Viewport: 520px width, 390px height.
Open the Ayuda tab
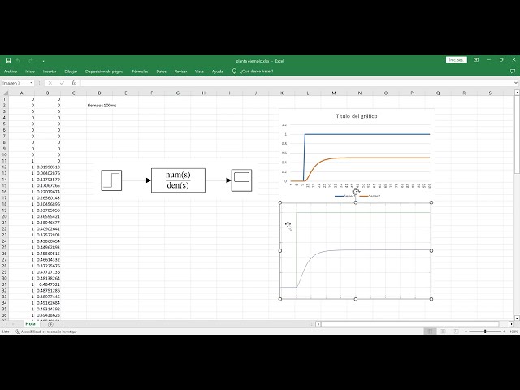pos(218,71)
